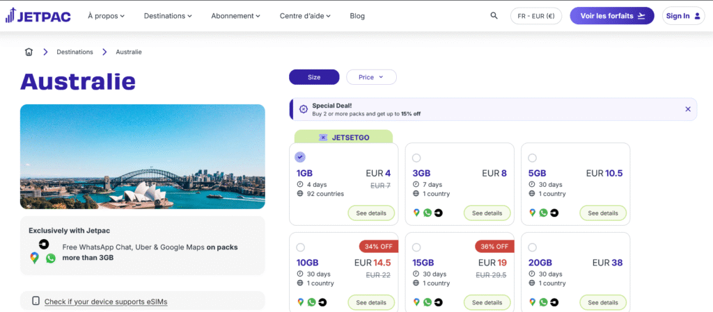Click the 36% OFF badge
This screenshot has width=713, height=312.
coord(495,247)
